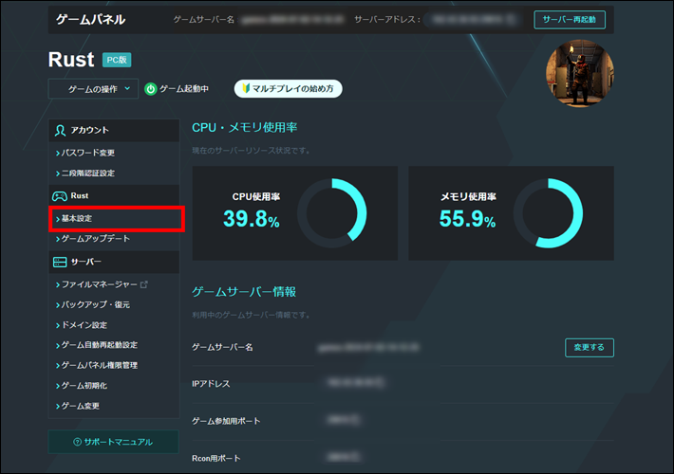The width and height of the screenshot is (674, 474).
Task: Open the ゲームの操作 dropdown
Action: tap(93, 89)
